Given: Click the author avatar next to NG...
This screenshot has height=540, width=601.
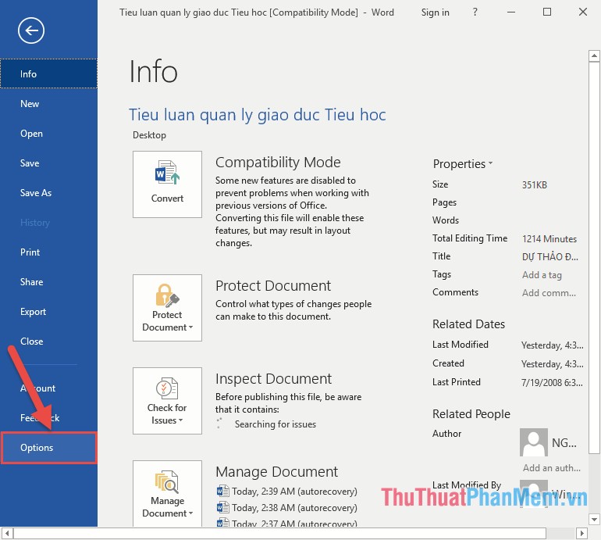Looking at the screenshot, I should tap(534, 442).
